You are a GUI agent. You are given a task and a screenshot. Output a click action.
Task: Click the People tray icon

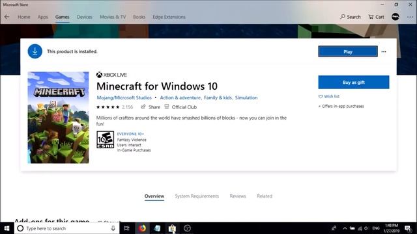pos(334,228)
